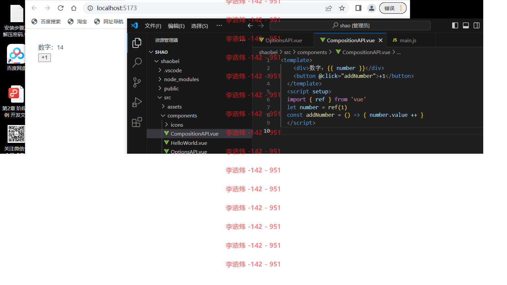Open the Extensions view icon
The width and height of the screenshot is (507, 285).
pos(137,122)
